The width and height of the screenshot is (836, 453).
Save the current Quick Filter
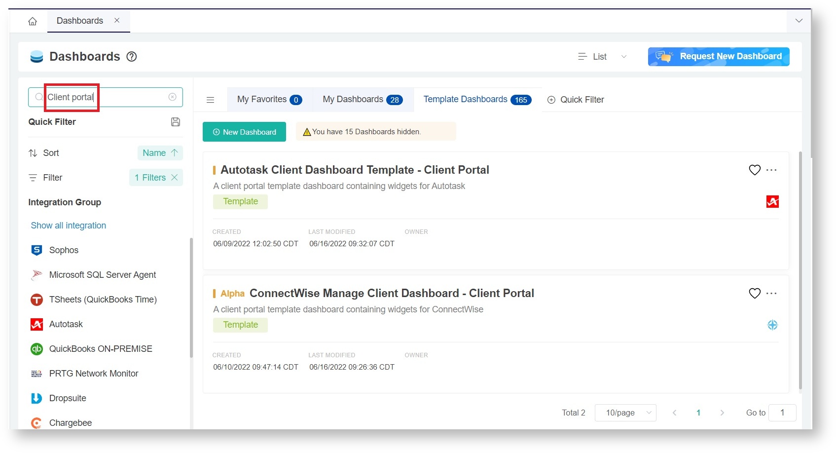pyautogui.click(x=175, y=122)
